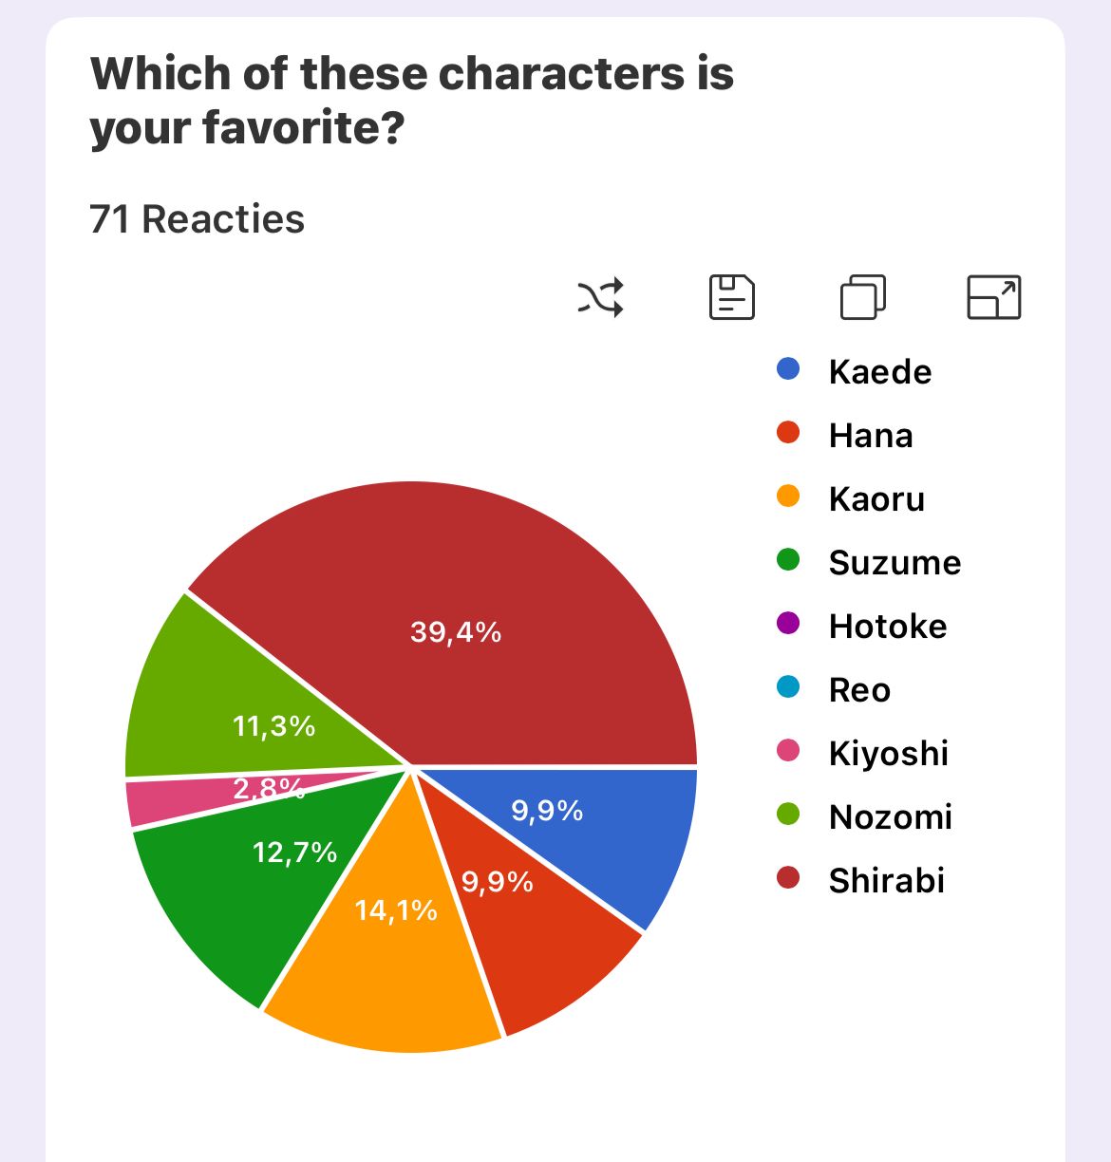Open the chart in expanded view icon
Viewport: 1111px width, 1162px height.
(x=993, y=297)
